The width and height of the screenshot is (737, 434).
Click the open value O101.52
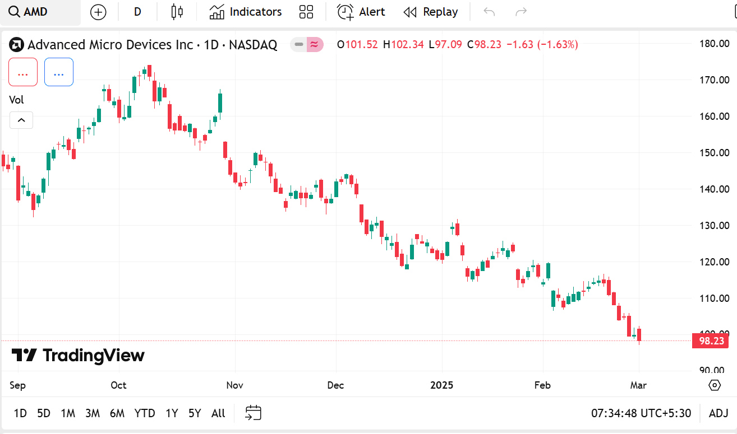pyautogui.click(x=357, y=45)
